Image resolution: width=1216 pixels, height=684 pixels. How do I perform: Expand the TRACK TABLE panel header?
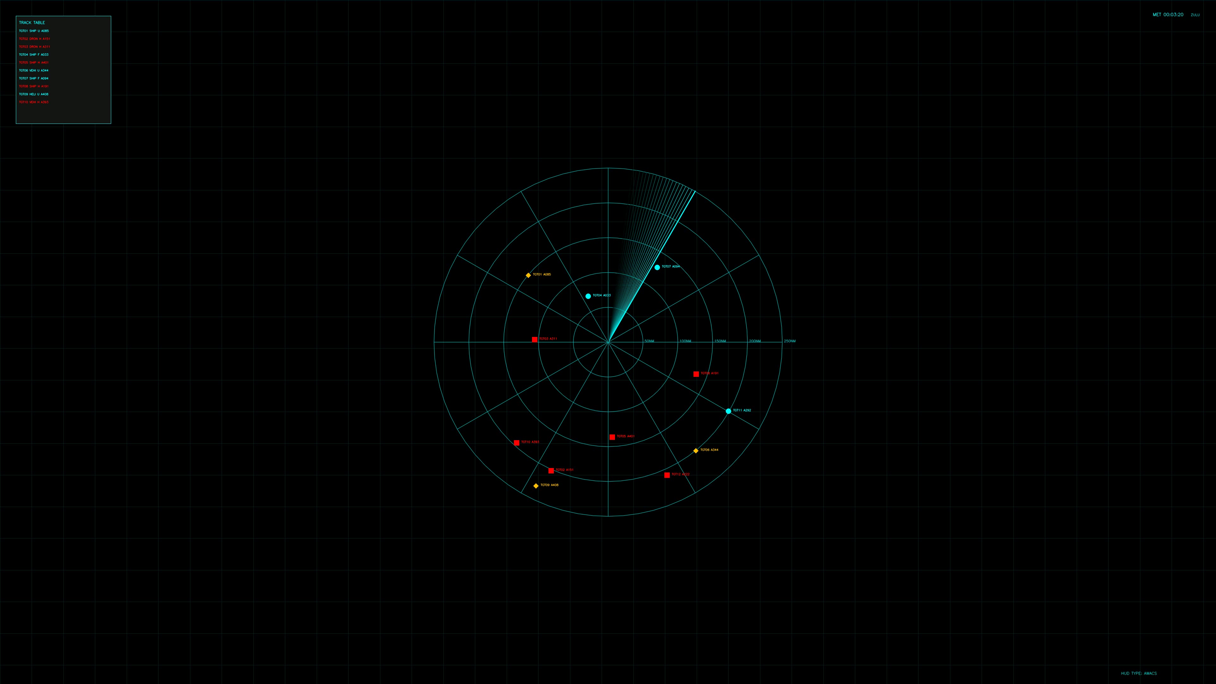pos(32,22)
